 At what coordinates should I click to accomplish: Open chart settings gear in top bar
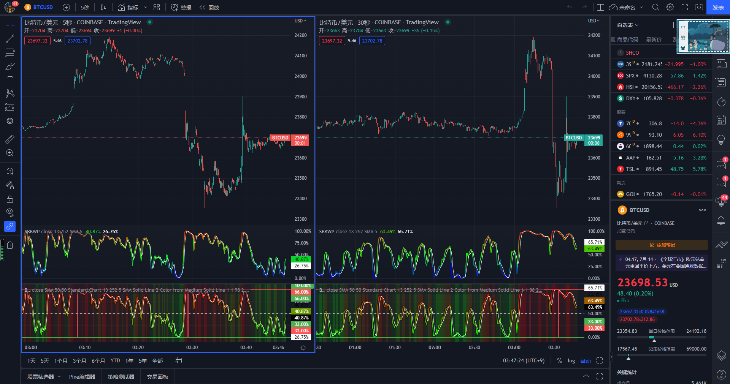point(670,7)
